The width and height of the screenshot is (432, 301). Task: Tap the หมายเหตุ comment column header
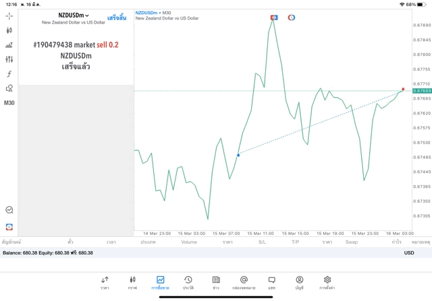[421, 242]
